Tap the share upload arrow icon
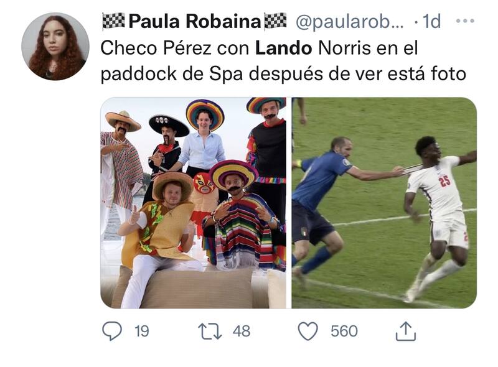Screen dimensions: 498x367 click(406, 331)
